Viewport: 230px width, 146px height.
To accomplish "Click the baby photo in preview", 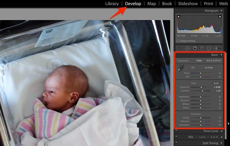I will click(85, 83).
